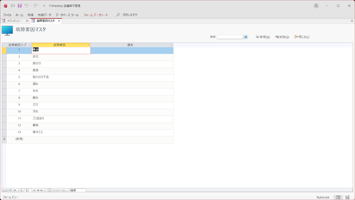Viewport: 355px width, 200px height.
Task: Open 故障要因 column header dropdown arrow
Action: point(88,45)
